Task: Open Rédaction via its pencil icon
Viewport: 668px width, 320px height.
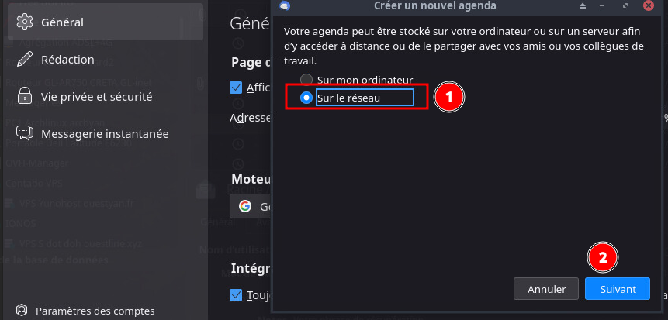Action: point(24,60)
